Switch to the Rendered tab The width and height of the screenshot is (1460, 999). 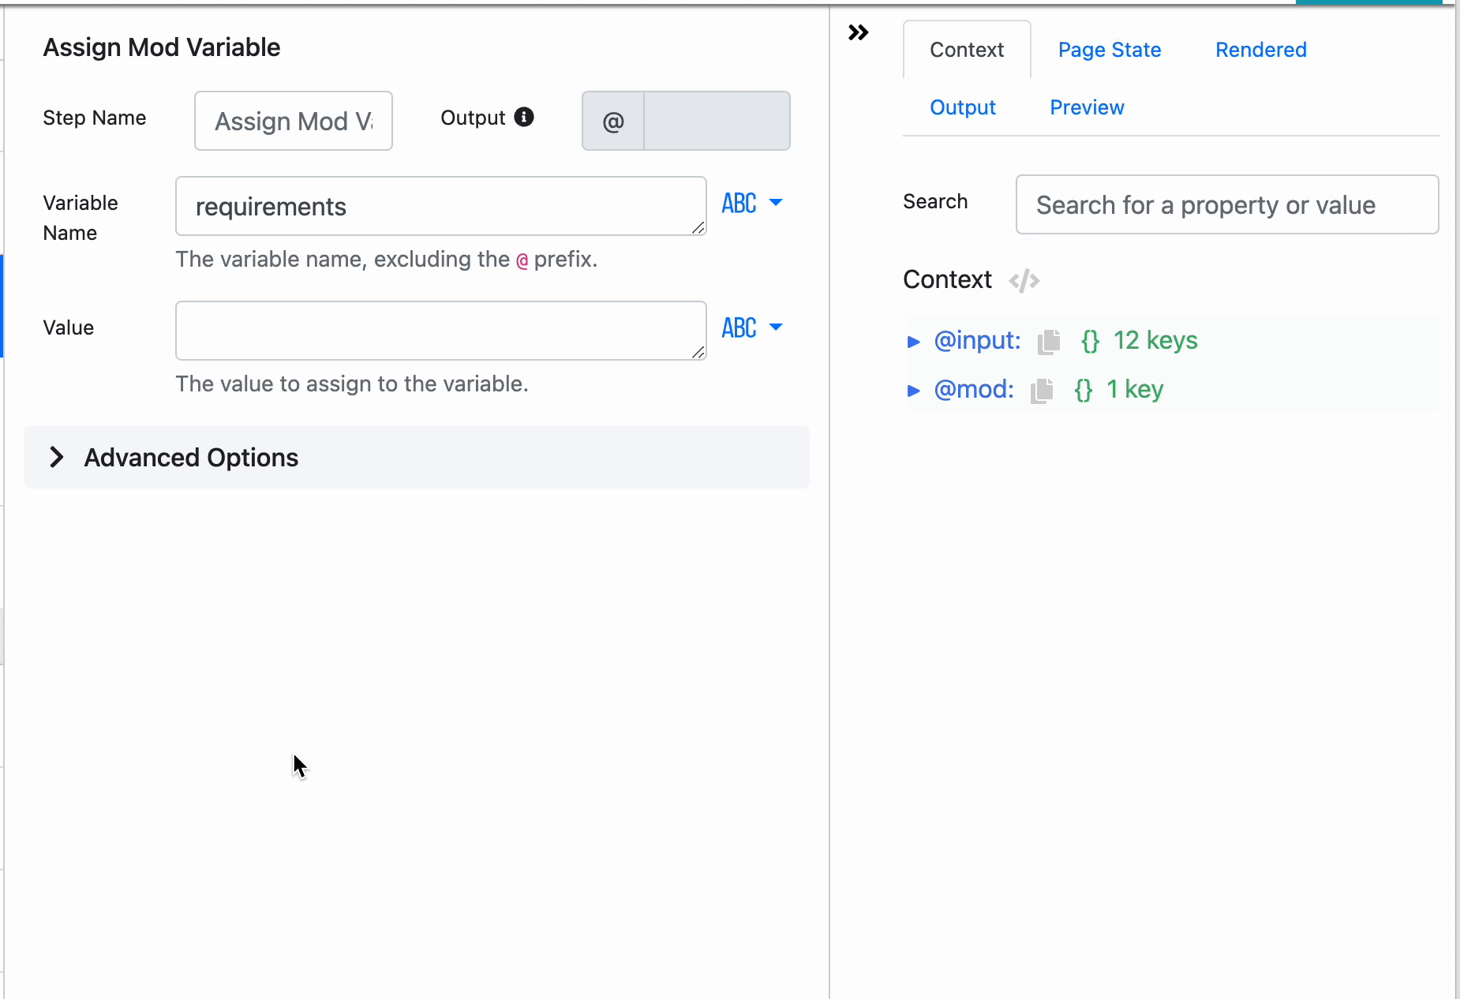coord(1260,50)
